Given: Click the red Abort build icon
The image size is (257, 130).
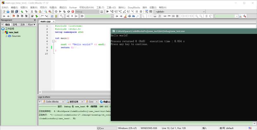Looking at the screenshot, I should coord(73,12).
